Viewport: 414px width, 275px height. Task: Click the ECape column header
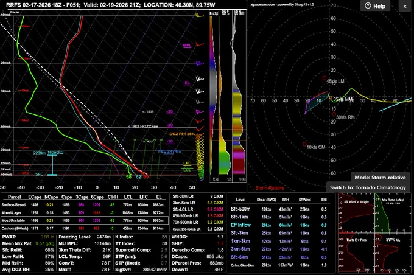[35, 197]
